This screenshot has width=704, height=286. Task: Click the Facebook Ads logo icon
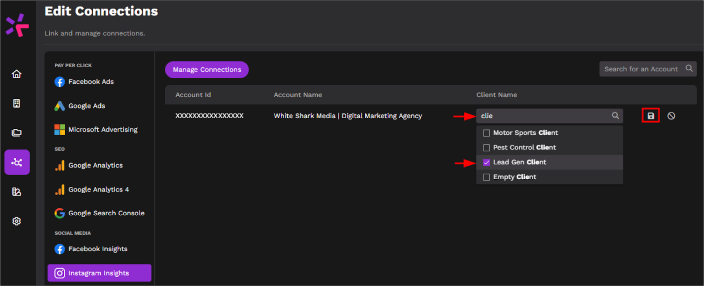(x=60, y=82)
